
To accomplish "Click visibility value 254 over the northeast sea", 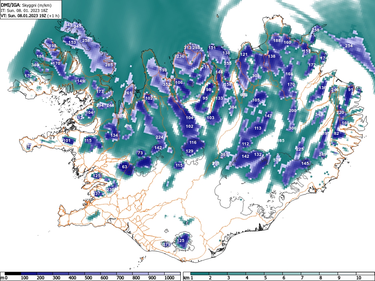I will click(x=349, y=46).
